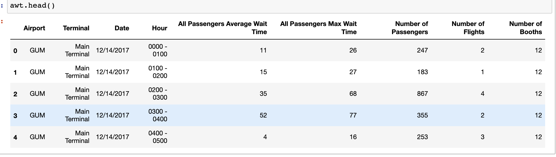Click row index 3 label
556x157 pixels.
15,116
